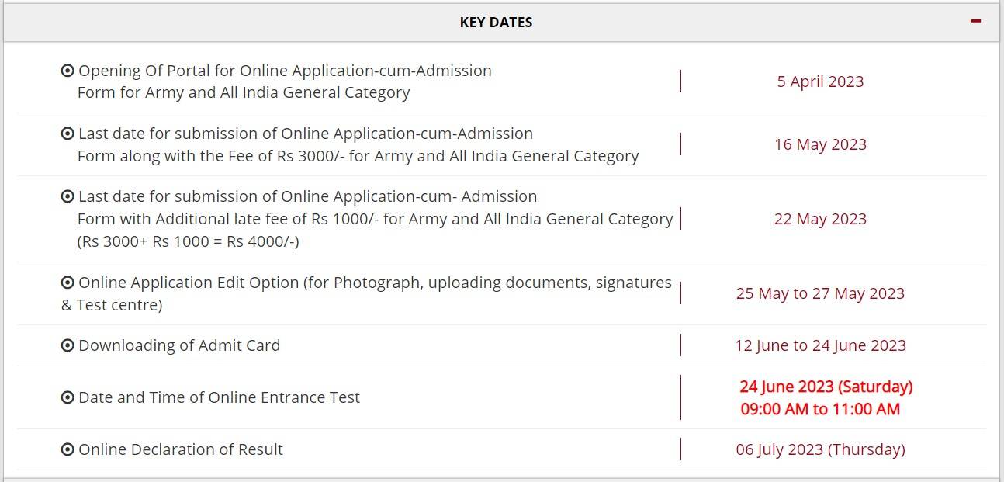Viewport: 1004px width, 482px height.
Task: Click bullet icon beside Opening Of Portal
Action: click(68, 71)
